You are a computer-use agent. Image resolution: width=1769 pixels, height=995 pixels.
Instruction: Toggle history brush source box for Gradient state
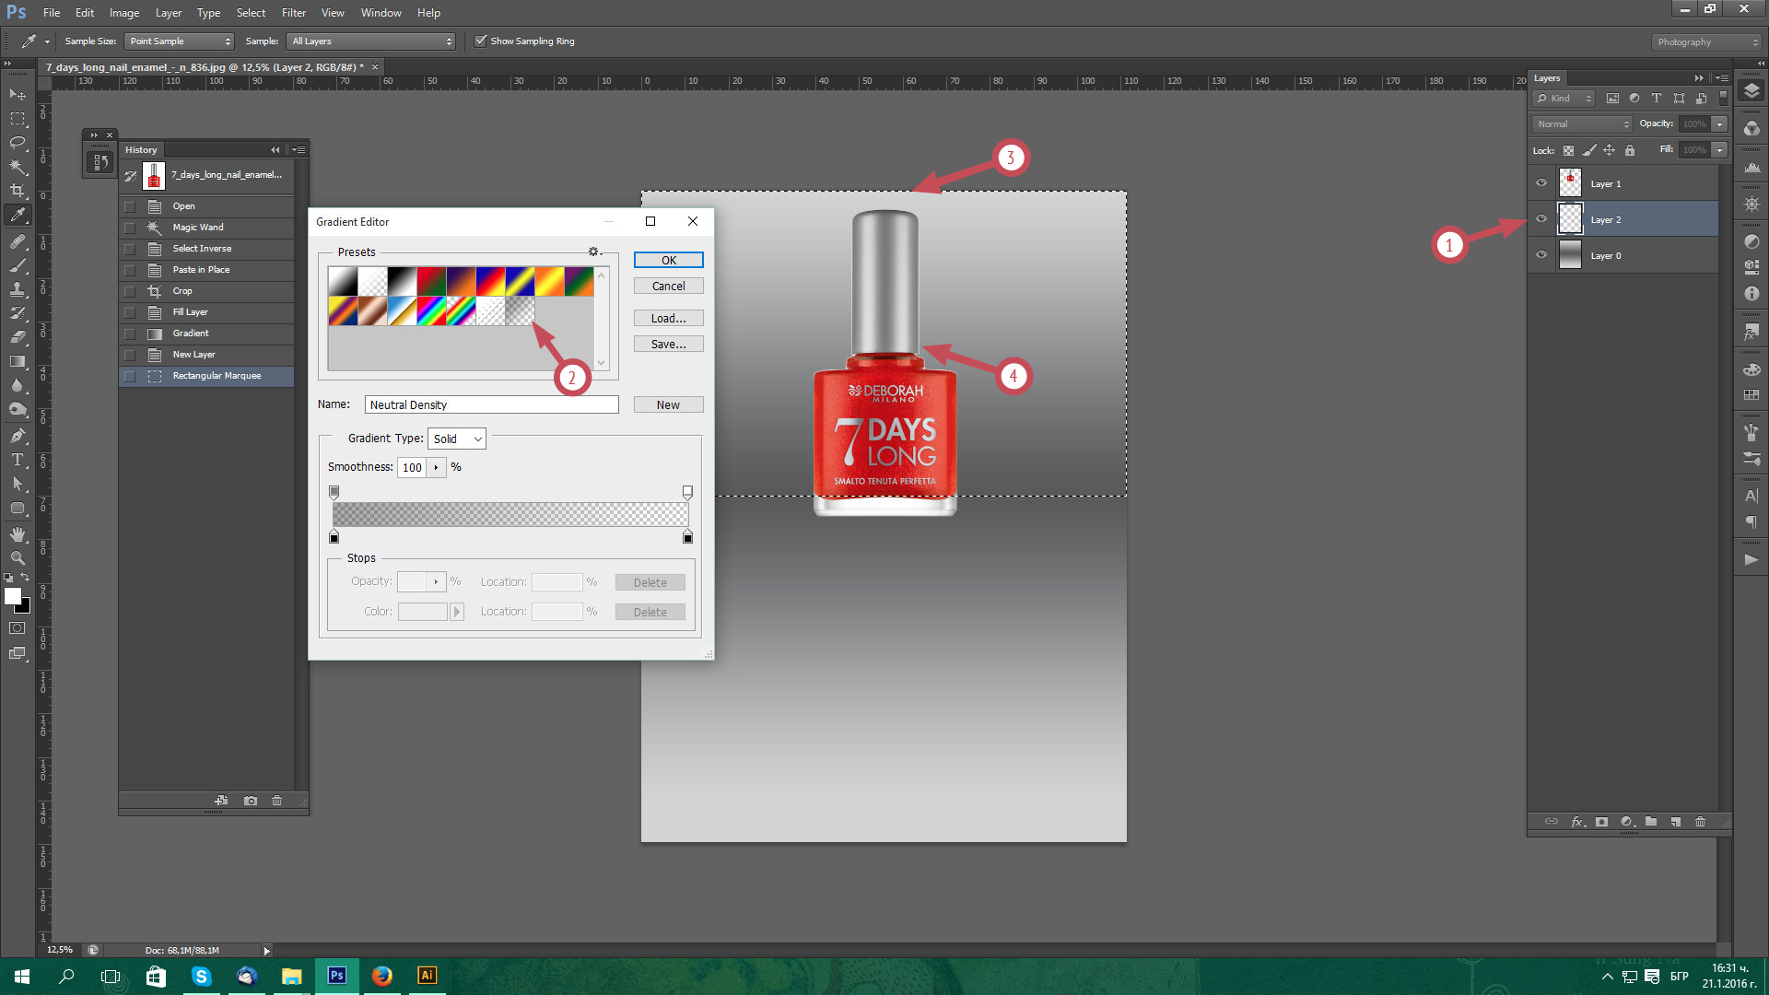(130, 334)
